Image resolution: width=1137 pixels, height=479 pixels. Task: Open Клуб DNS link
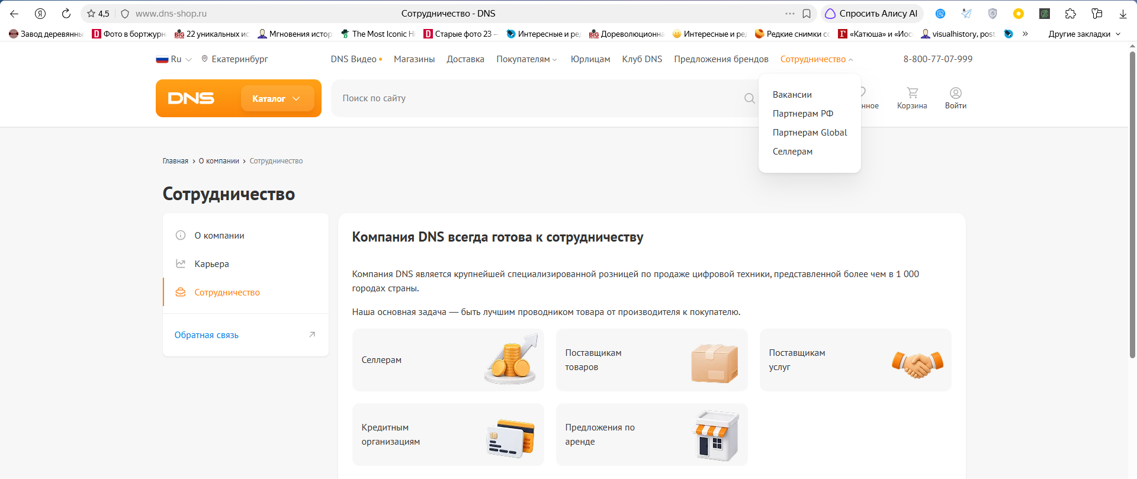point(642,59)
